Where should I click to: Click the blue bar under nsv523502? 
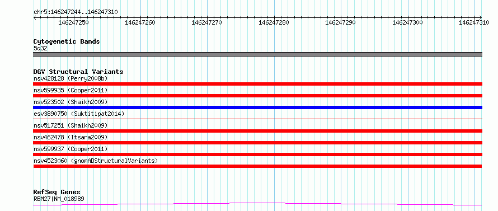tap(257, 107)
